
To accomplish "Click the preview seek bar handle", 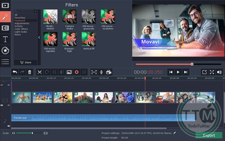I will tap(192, 64).
